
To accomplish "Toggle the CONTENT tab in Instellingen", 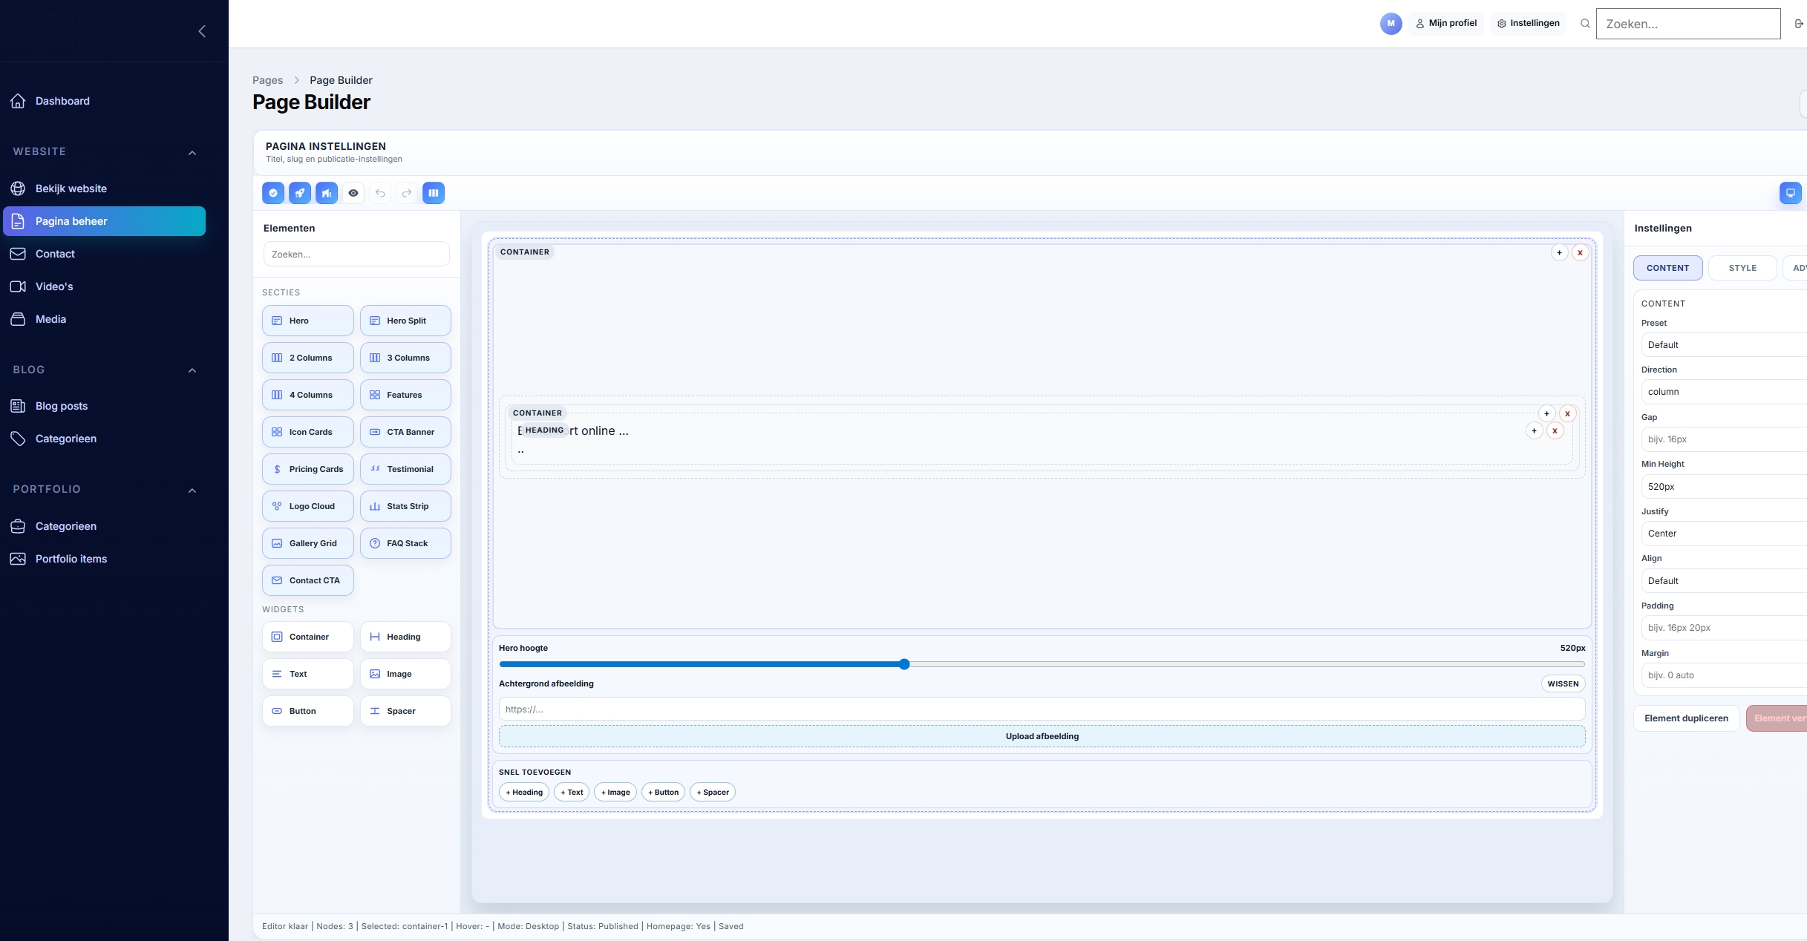I will point(1667,268).
